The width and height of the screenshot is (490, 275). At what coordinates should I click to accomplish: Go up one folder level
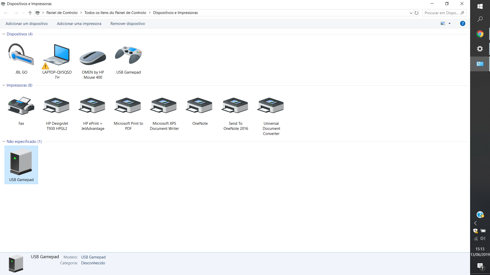(30, 13)
